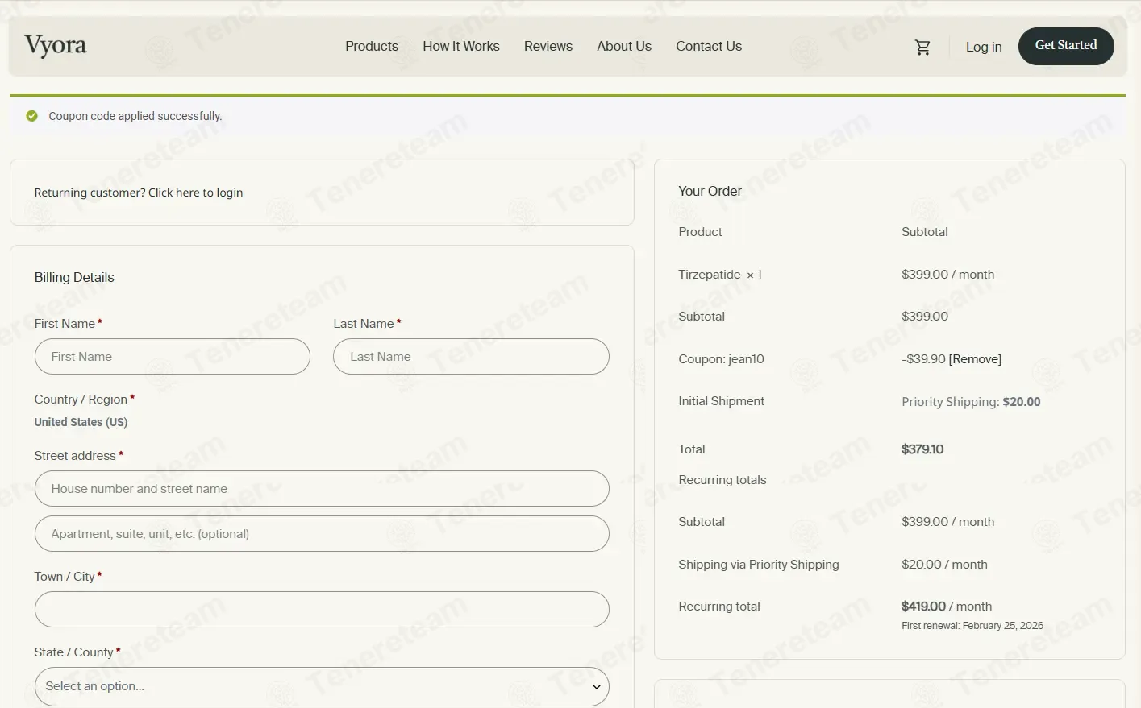
Task: Click the Coupon: jean10 label
Action: click(x=721, y=359)
